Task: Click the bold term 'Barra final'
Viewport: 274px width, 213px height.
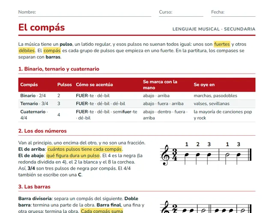Action: [109, 205]
